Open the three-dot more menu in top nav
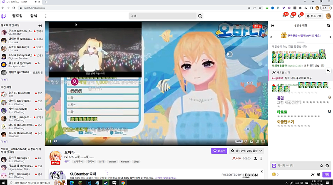This screenshot has width=333, height=185. pyautogui.click(x=46, y=16)
